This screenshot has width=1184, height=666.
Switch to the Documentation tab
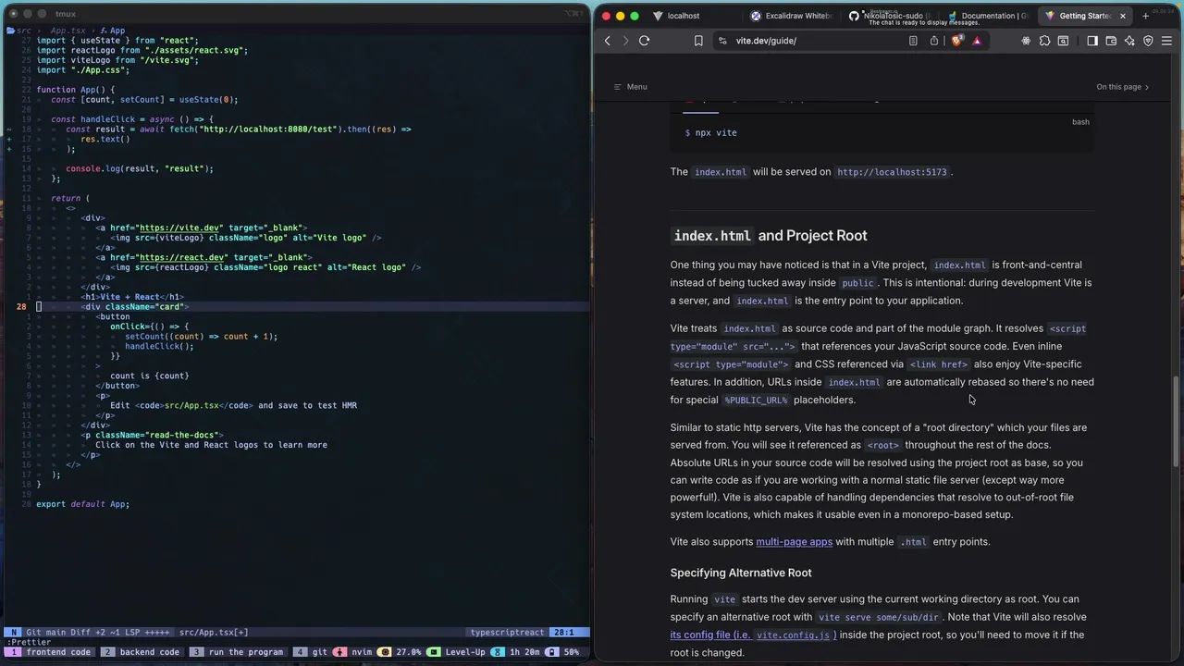click(x=986, y=16)
